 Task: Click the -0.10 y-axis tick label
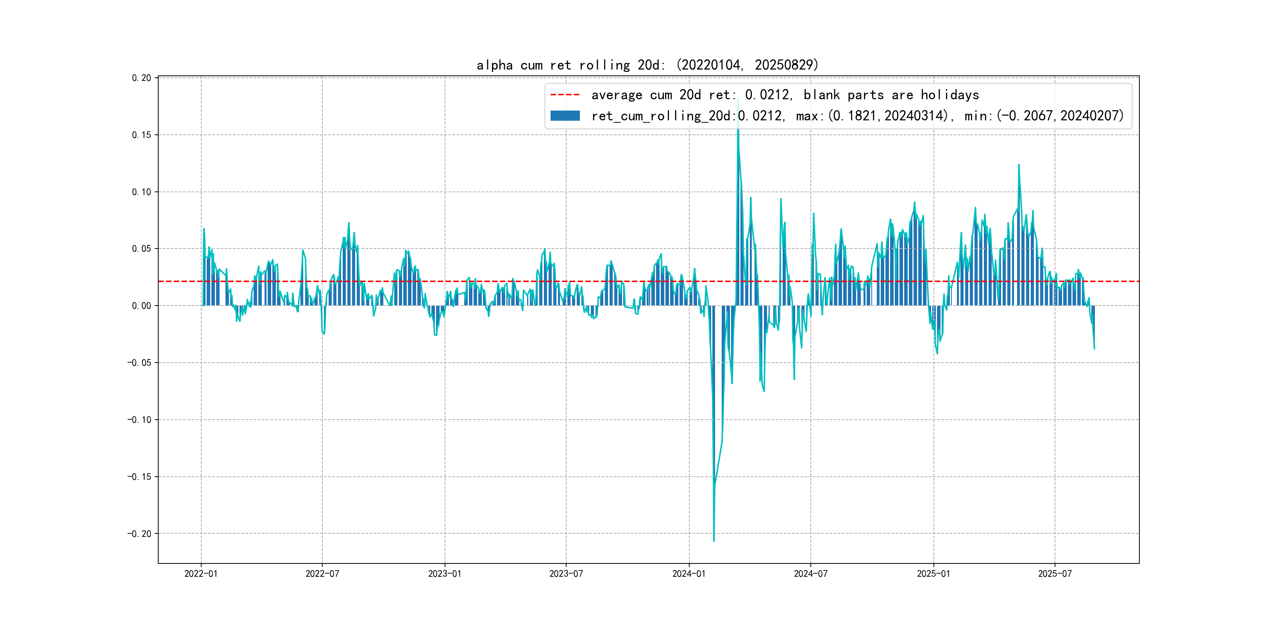139,420
